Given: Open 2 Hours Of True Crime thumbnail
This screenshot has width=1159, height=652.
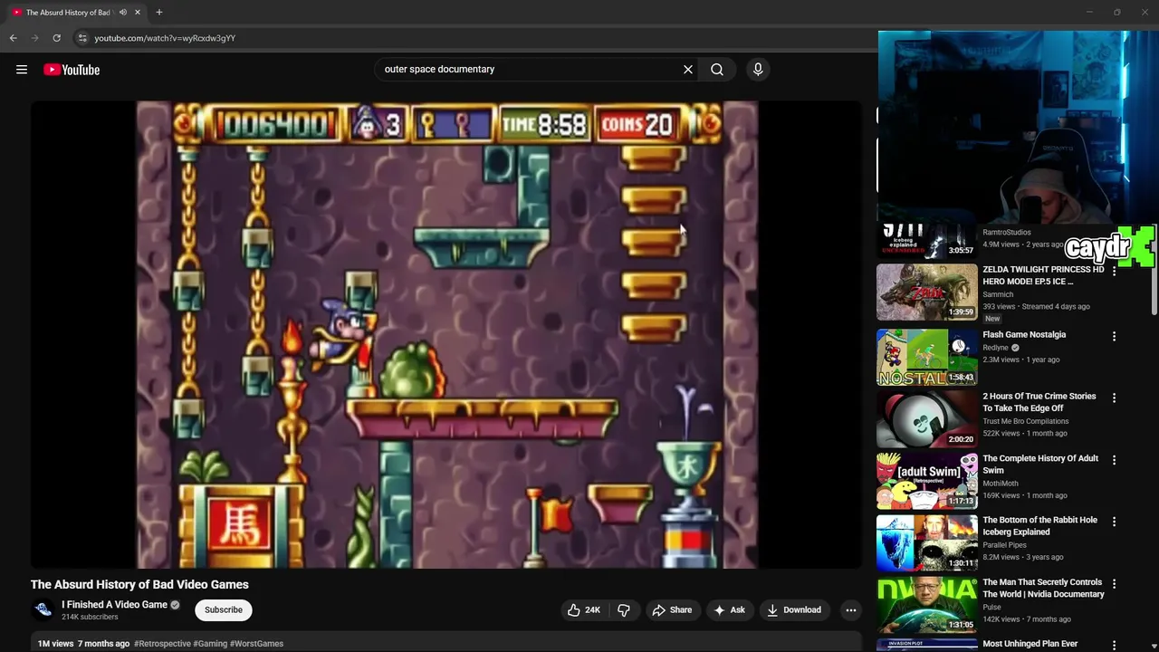Looking at the screenshot, I should coord(927,419).
